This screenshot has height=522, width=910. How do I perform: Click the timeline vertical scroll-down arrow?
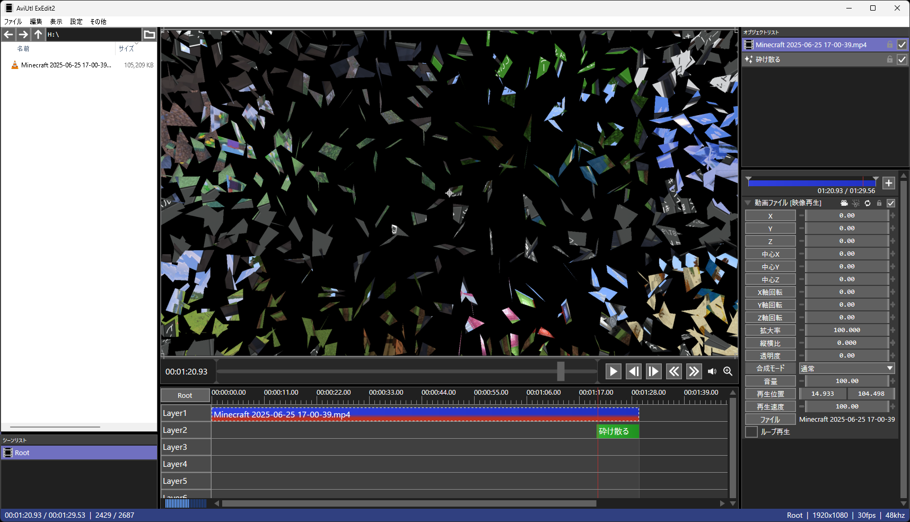(733, 503)
